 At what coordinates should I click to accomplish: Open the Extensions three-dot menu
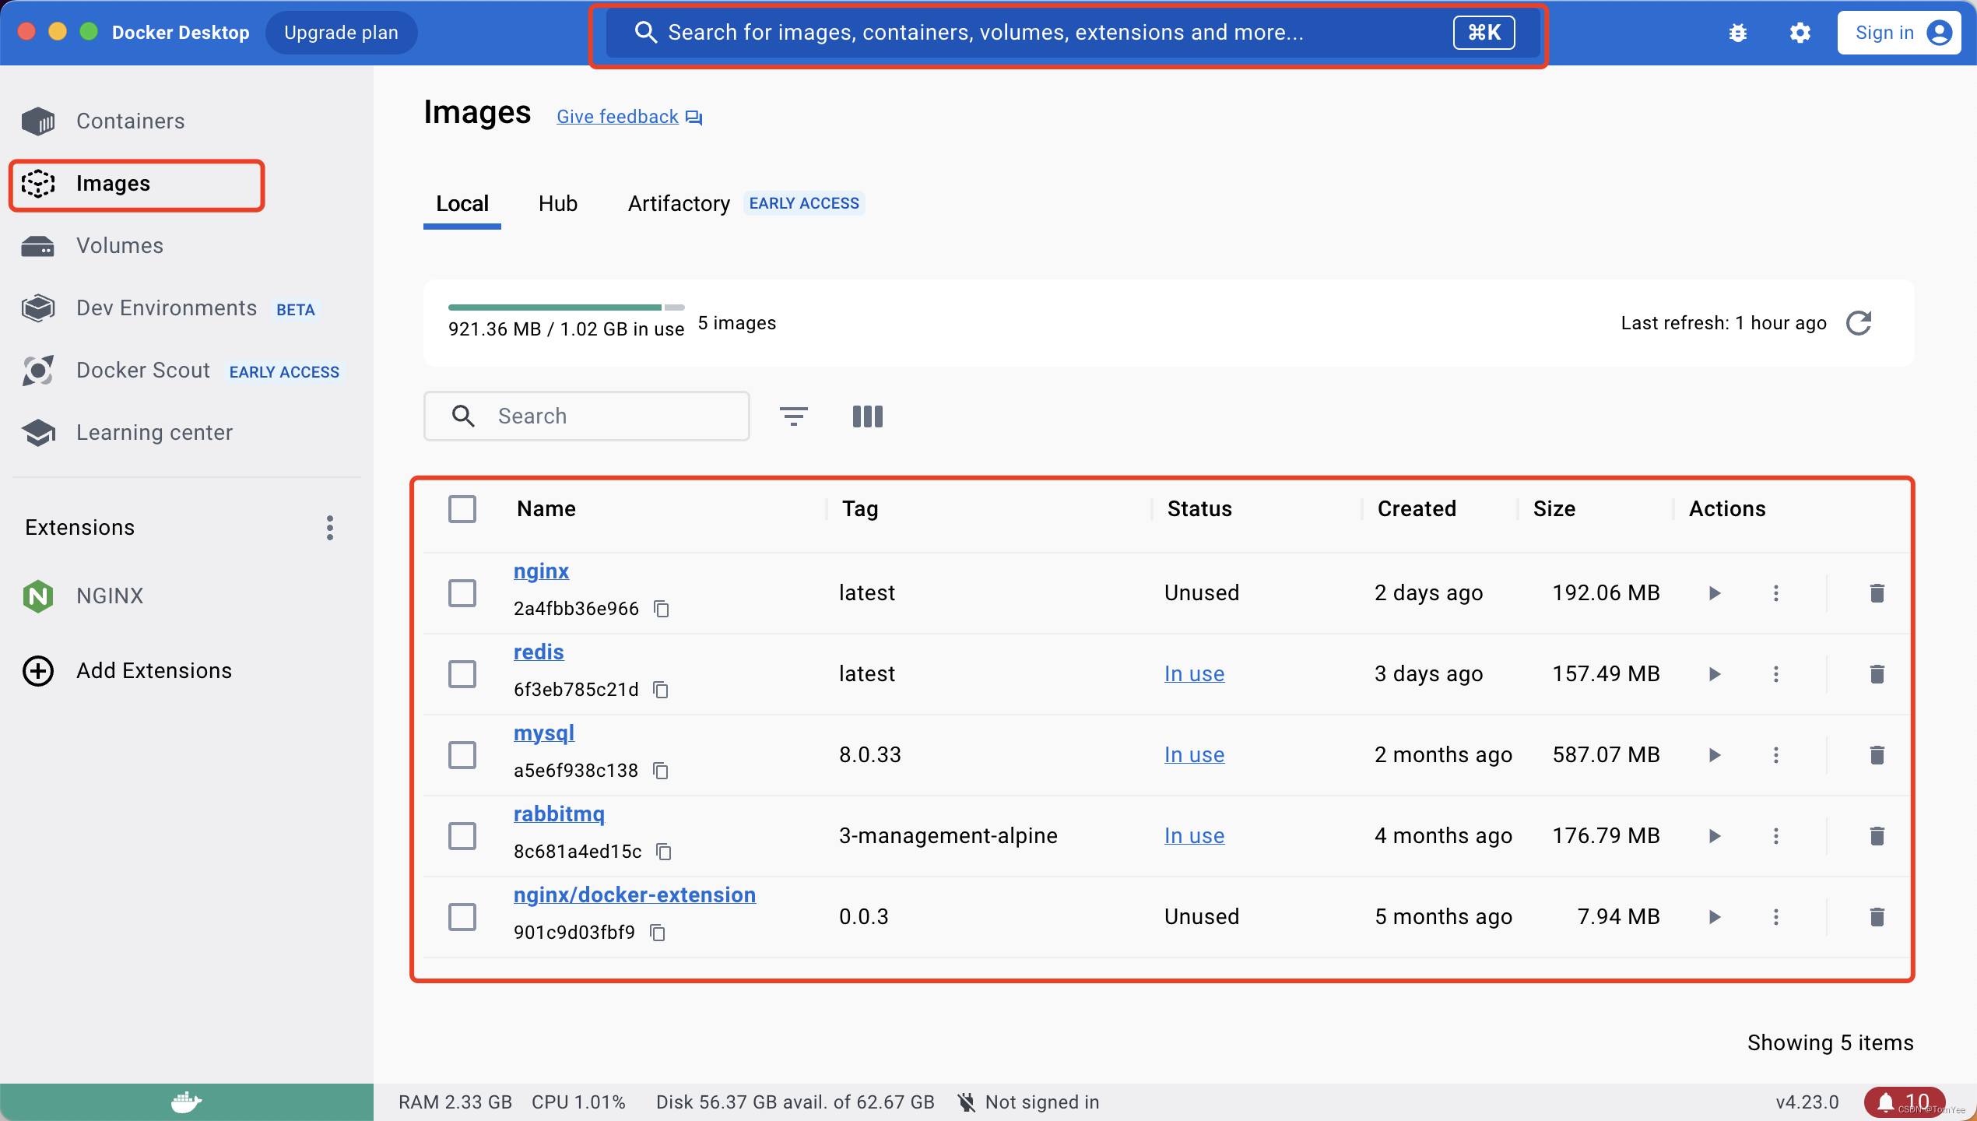(x=330, y=528)
